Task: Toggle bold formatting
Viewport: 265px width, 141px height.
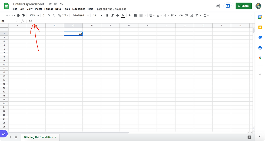Action: tap(107, 15)
